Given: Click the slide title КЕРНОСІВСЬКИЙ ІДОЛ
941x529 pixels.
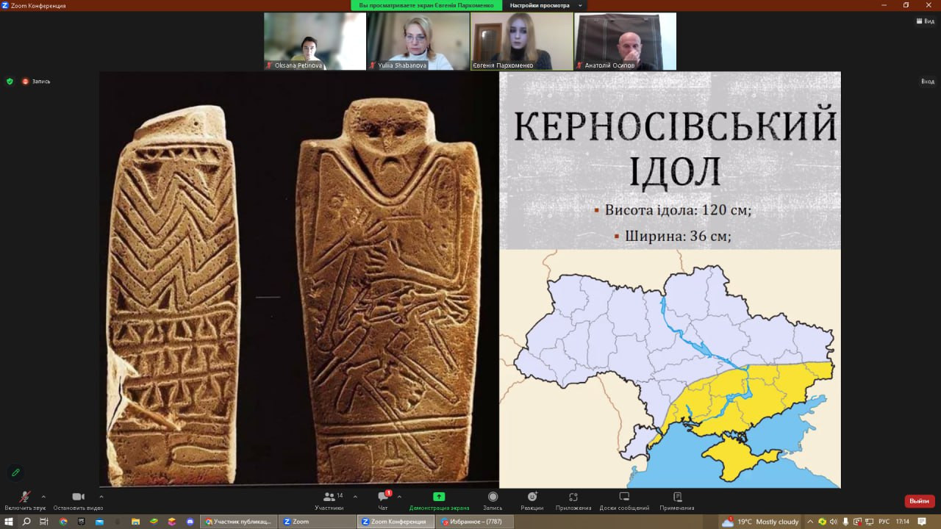Looking at the screenshot, I should point(675,147).
